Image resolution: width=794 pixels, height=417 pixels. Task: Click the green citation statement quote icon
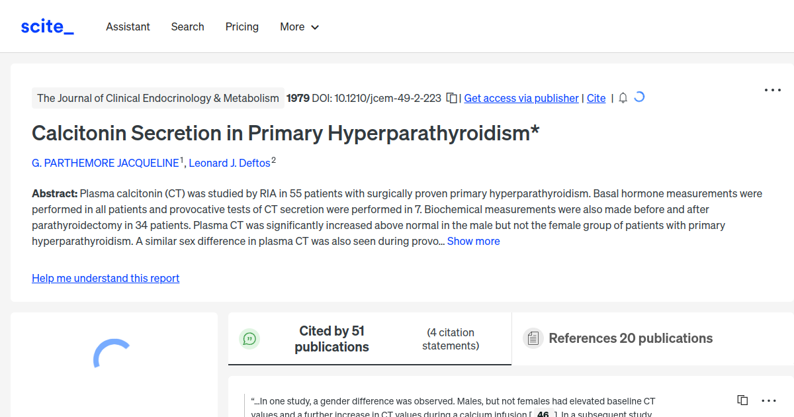point(249,338)
